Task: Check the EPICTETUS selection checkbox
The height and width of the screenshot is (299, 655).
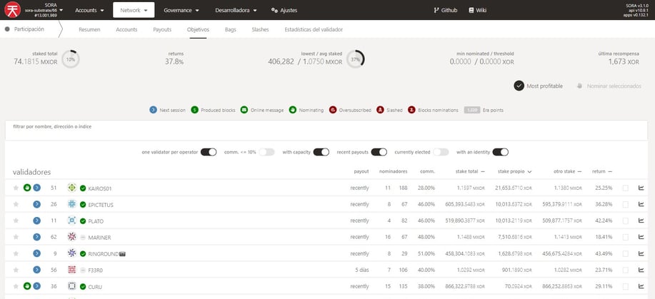Action: [625, 204]
